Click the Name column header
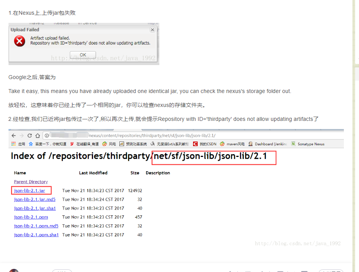The width and height of the screenshot is (359, 272). pos(20,173)
